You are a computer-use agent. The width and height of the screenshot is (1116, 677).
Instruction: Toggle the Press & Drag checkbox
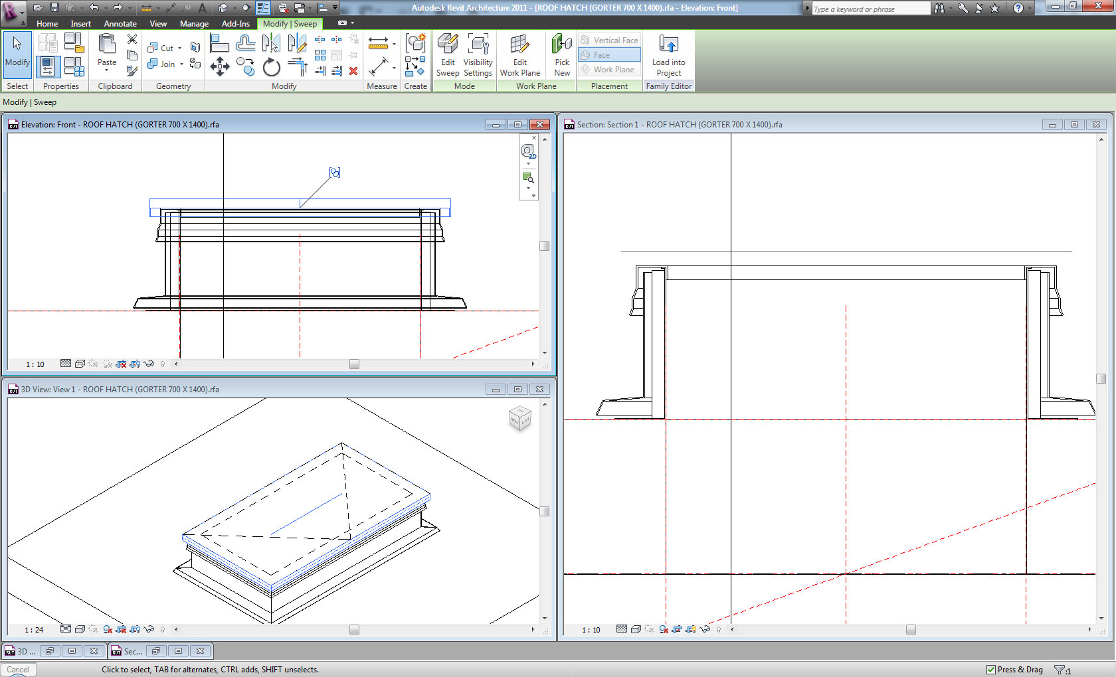(x=991, y=670)
